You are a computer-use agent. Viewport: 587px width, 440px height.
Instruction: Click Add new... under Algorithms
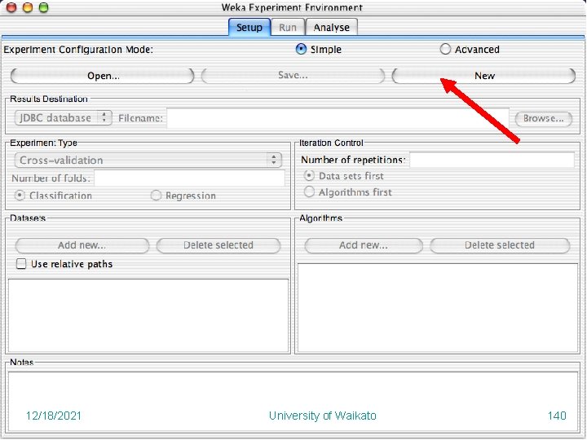point(364,245)
